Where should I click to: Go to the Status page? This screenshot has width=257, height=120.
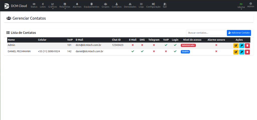(x=34, y=5)
